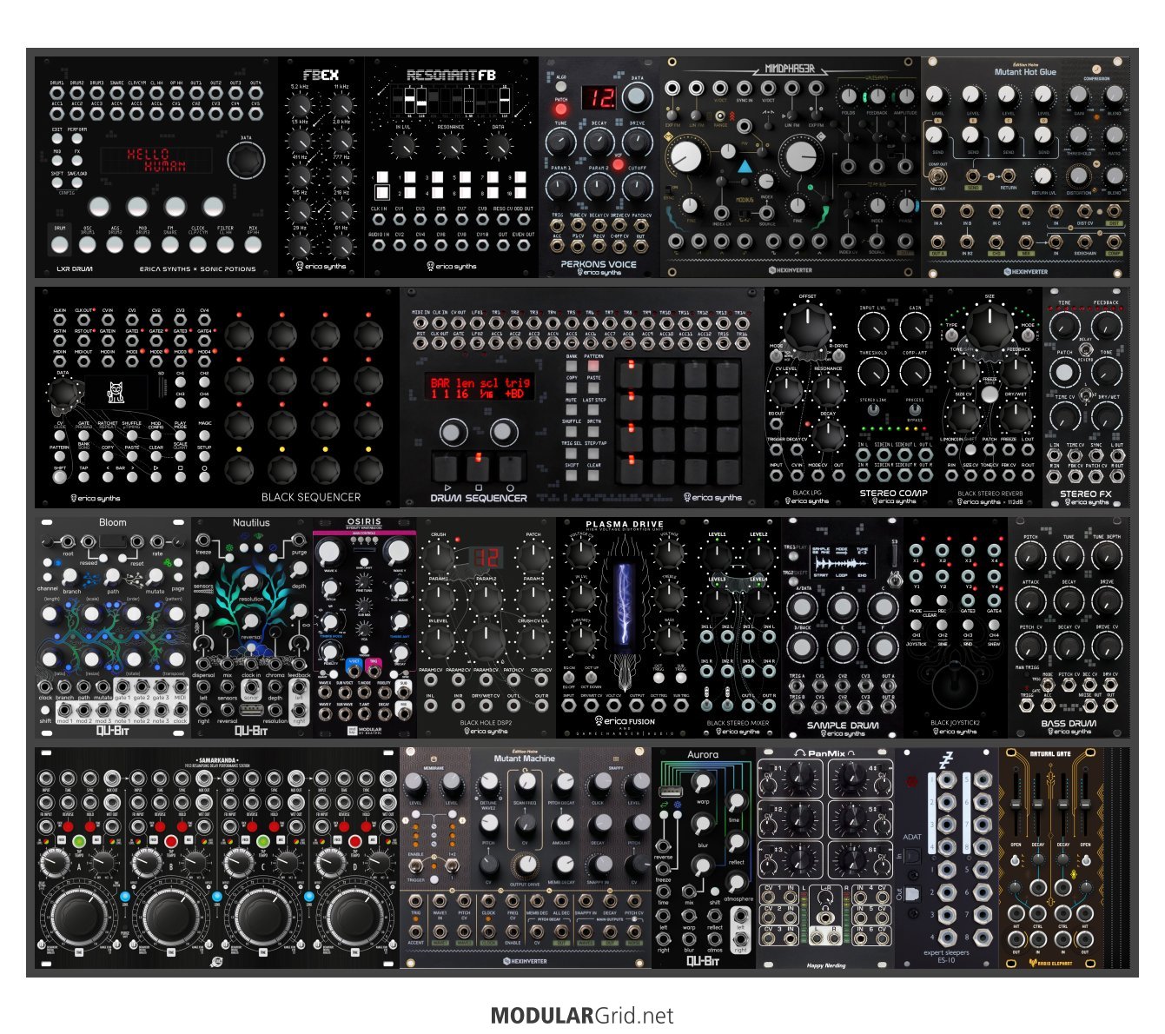Click the Drum Sequencer red BAR display

tap(480, 388)
